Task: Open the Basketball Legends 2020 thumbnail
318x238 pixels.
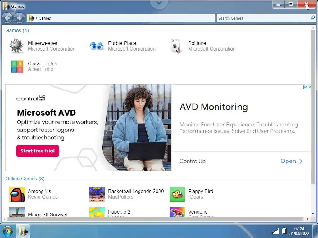Action: point(97,194)
